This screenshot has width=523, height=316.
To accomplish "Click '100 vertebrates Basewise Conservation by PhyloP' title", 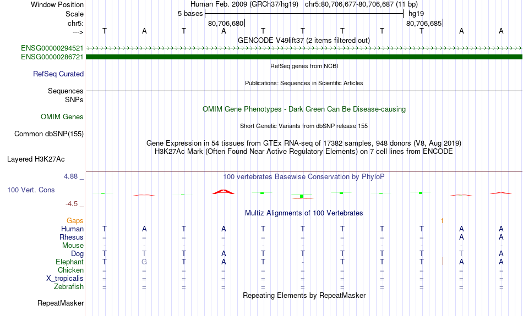I will pyautogui.click(x=304, y=177).
